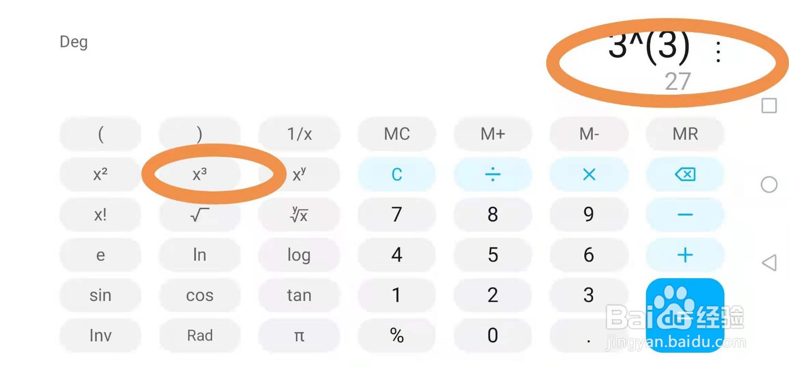The height and width of the screenshot is (369, 789).
Task: Tap the y-th root of x key
Action: tap(299, 215)
